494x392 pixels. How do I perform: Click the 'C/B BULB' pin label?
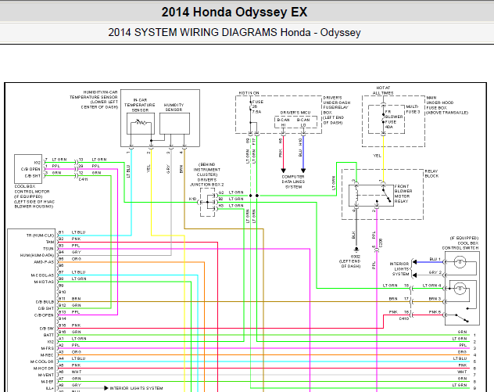point(45,302)
